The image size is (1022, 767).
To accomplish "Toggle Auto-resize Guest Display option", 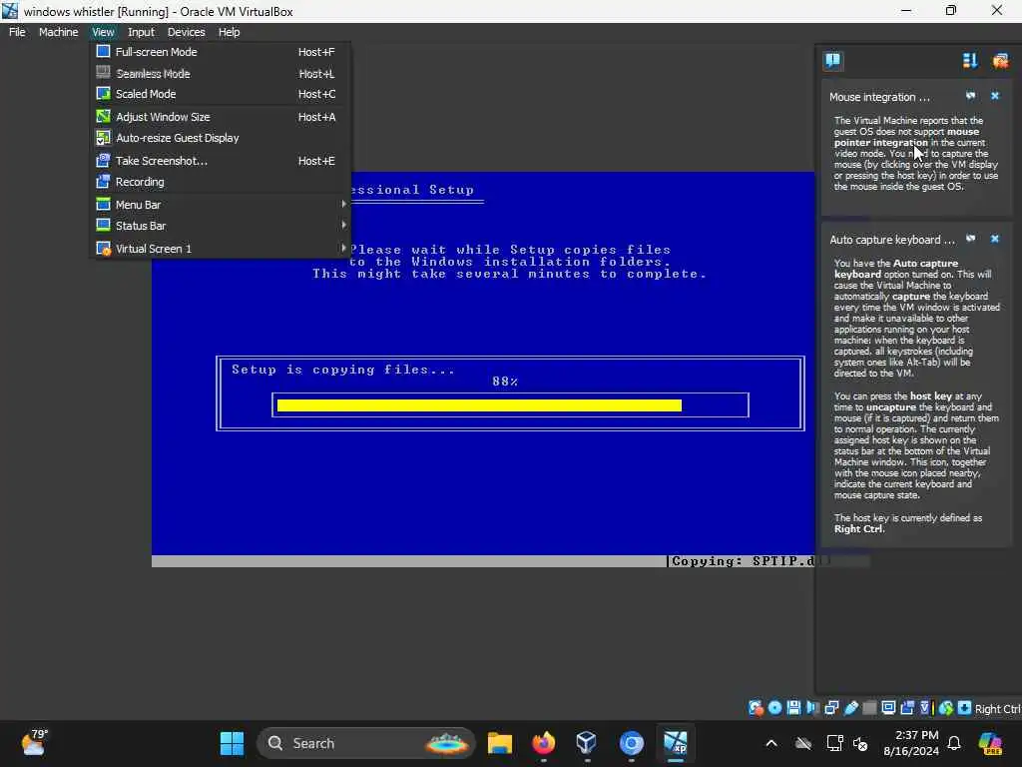I will tap(221, 138).
